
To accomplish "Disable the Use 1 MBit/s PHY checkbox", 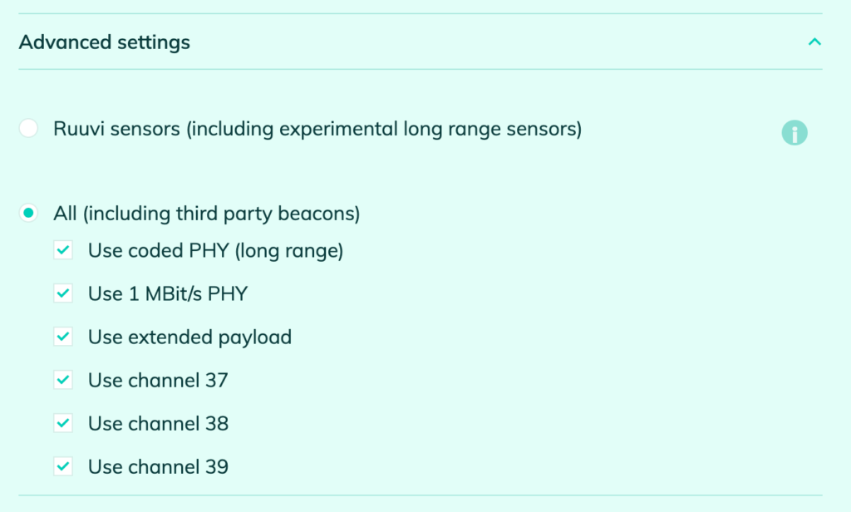I will (x=63, y=293).
